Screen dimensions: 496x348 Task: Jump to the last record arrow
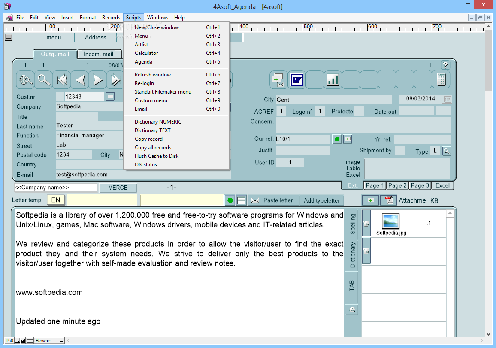(115, 80)
